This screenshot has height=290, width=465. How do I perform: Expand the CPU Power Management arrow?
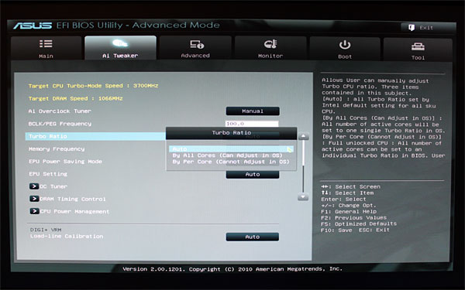[x=34, y=211]
